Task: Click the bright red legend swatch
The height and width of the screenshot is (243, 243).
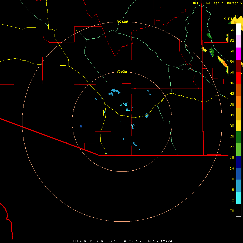Action: tap(238, 78)
